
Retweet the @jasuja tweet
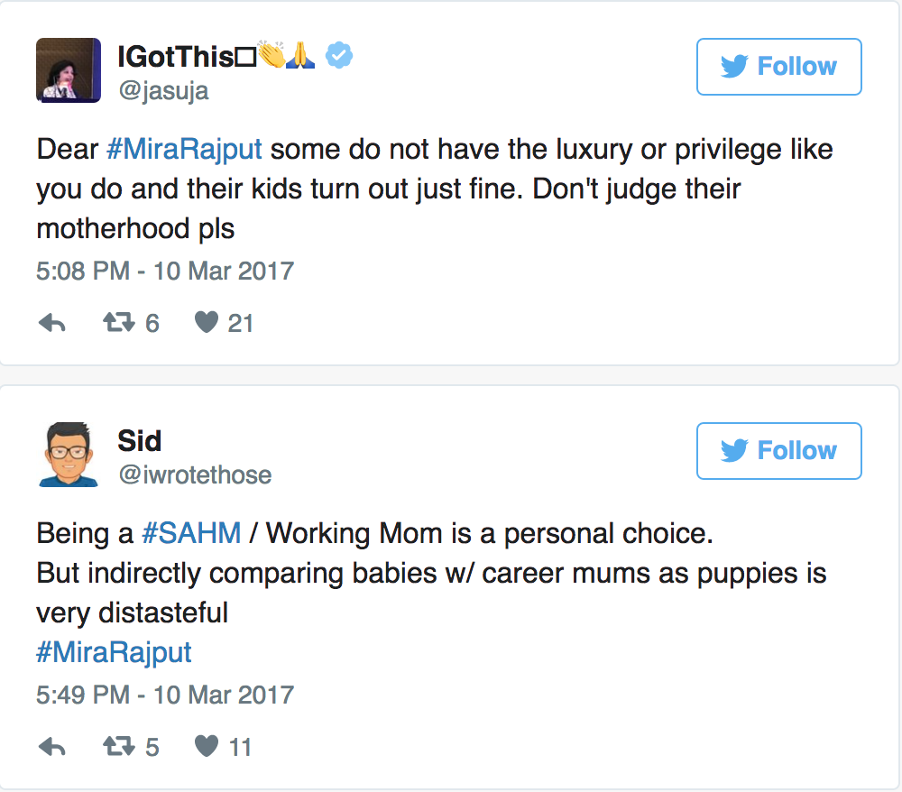tap(117, 323)
